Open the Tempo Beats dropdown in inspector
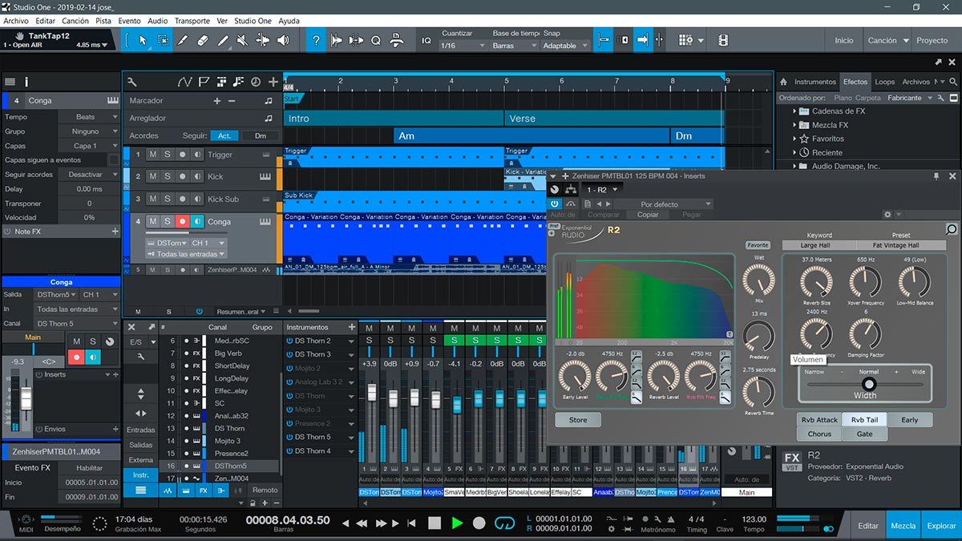 coord(89,117)
